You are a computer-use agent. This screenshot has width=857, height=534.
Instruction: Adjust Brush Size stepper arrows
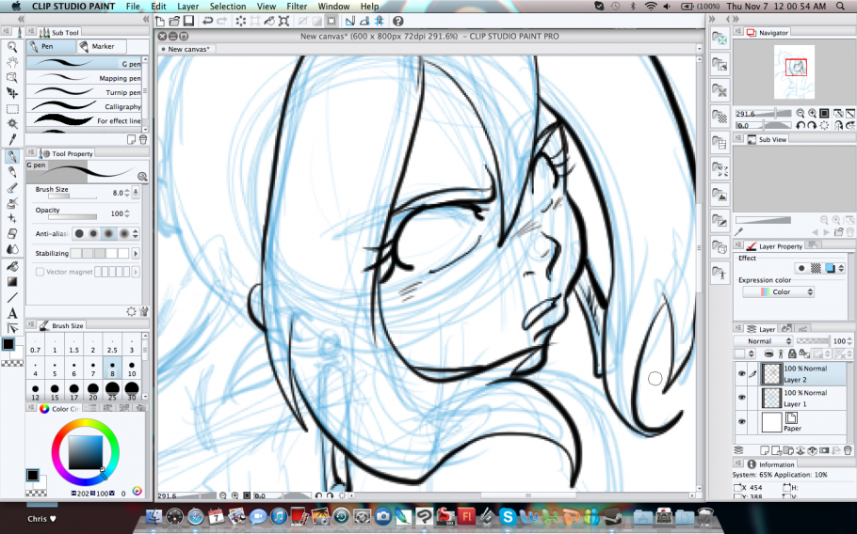[x=127, y=193]
